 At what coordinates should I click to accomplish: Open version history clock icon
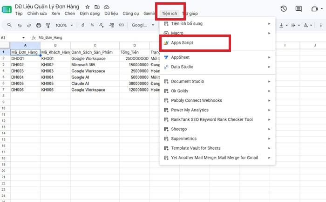tap(284, 9)
